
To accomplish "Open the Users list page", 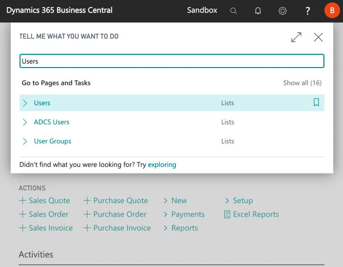I will 42,103.
